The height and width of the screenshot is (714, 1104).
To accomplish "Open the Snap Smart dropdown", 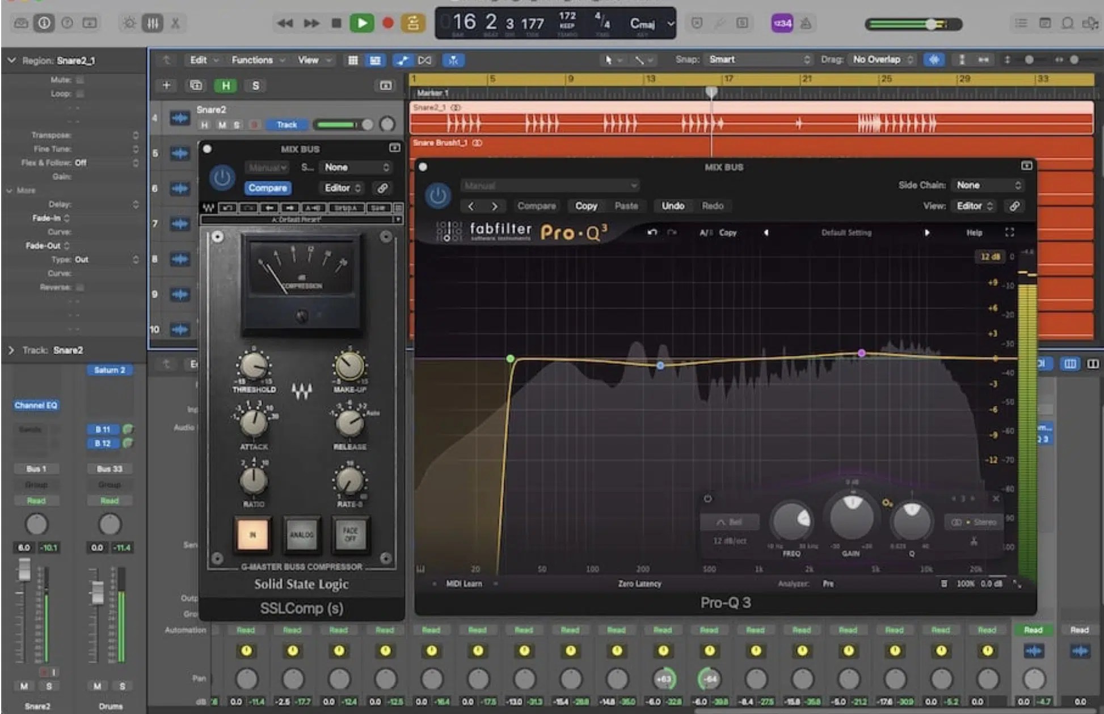I will click(x=759, y=59).
